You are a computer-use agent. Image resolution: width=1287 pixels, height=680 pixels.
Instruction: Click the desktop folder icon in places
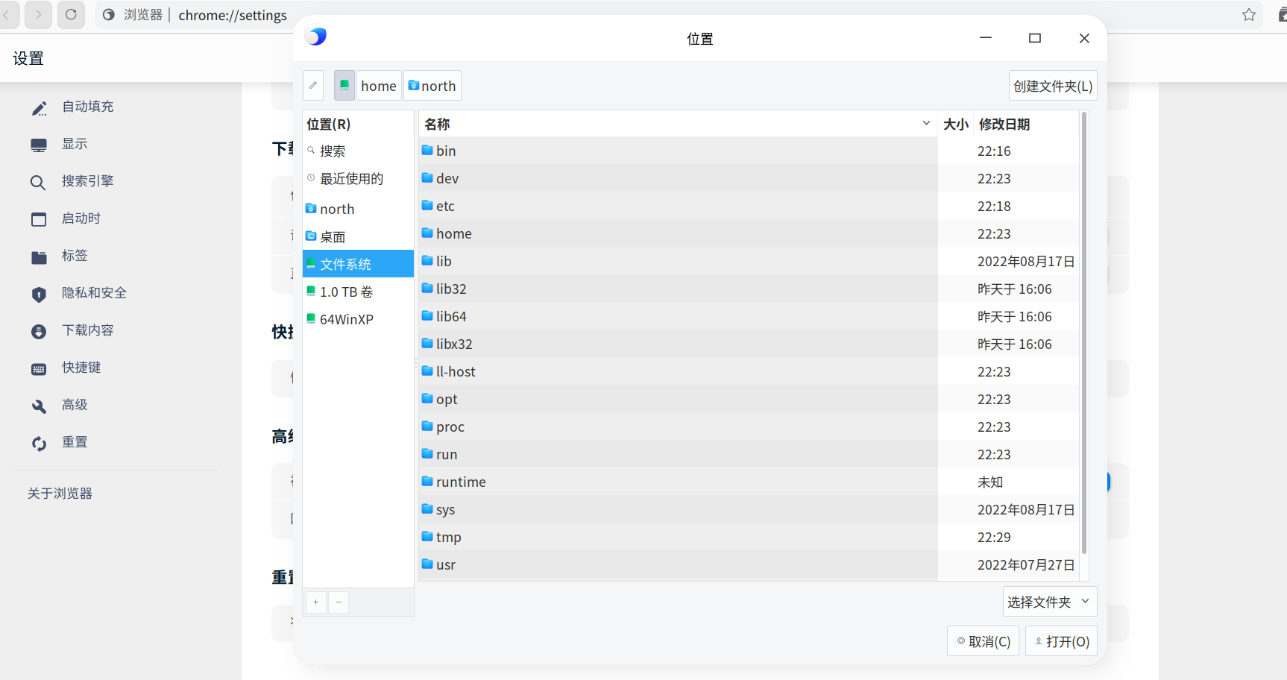pos(311,236)
